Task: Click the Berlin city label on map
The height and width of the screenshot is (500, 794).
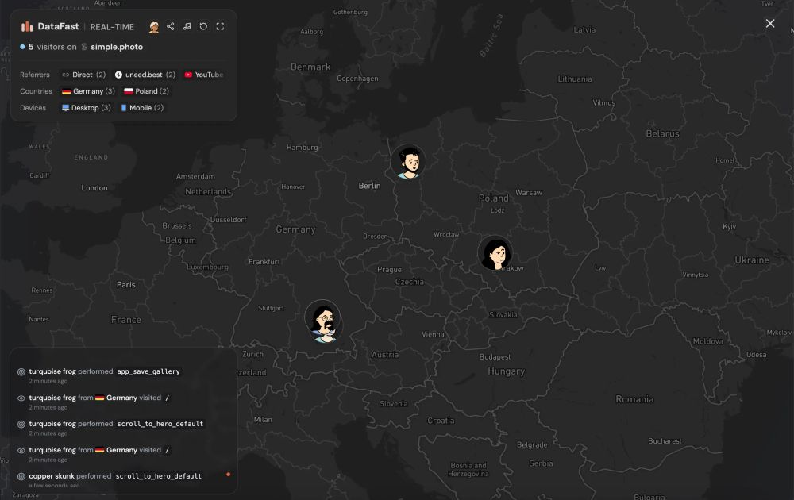Action: tap(370, 186)
